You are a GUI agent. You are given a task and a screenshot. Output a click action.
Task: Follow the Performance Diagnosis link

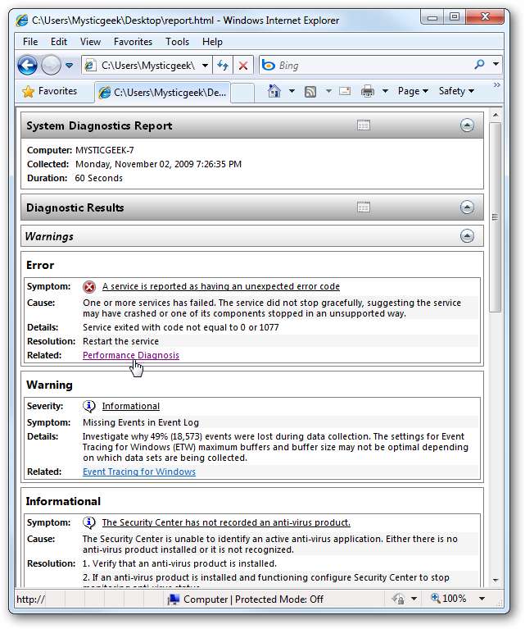tap(131, 355)
